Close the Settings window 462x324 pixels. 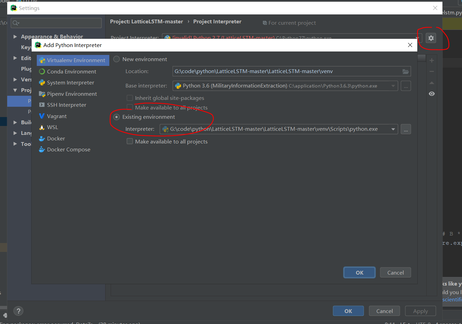pyautogui.click(x=435, y=8)
